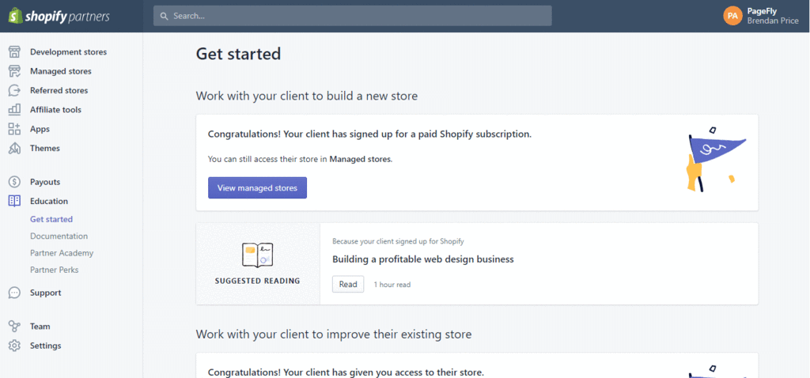This screenshot has width=810, height=378.
Task: Click the View managed stores button
Action: [x=257, y=188]
